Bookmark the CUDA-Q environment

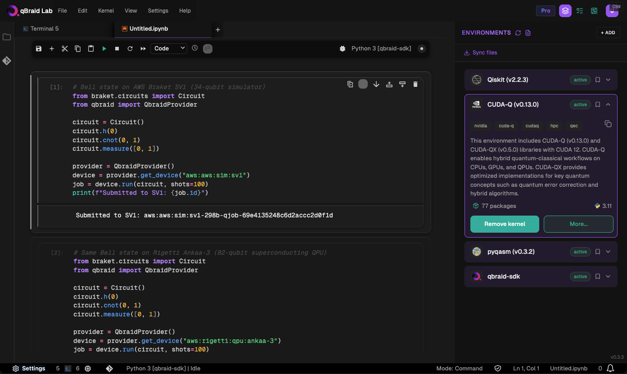pyautogui.click(x=598, y=104)
